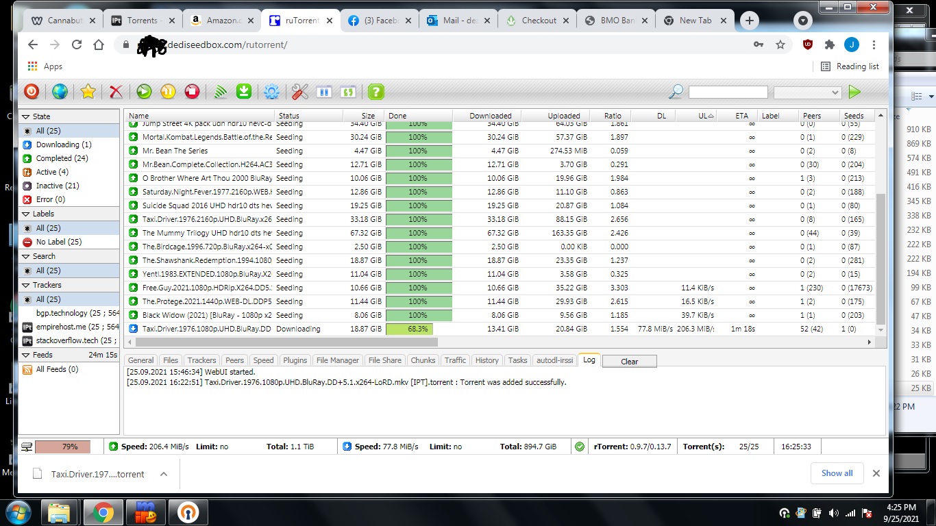Click the magnifier search icon

pyautogui.click(x=676, y=92)
